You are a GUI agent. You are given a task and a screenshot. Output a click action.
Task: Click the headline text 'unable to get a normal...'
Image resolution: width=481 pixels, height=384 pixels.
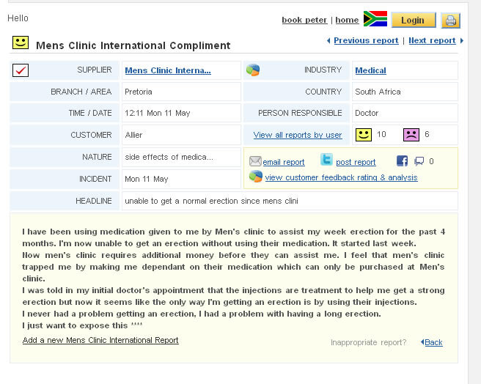pos(211,201)
